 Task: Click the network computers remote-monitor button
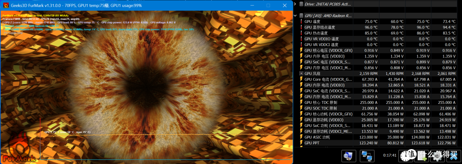coord(367,155)
